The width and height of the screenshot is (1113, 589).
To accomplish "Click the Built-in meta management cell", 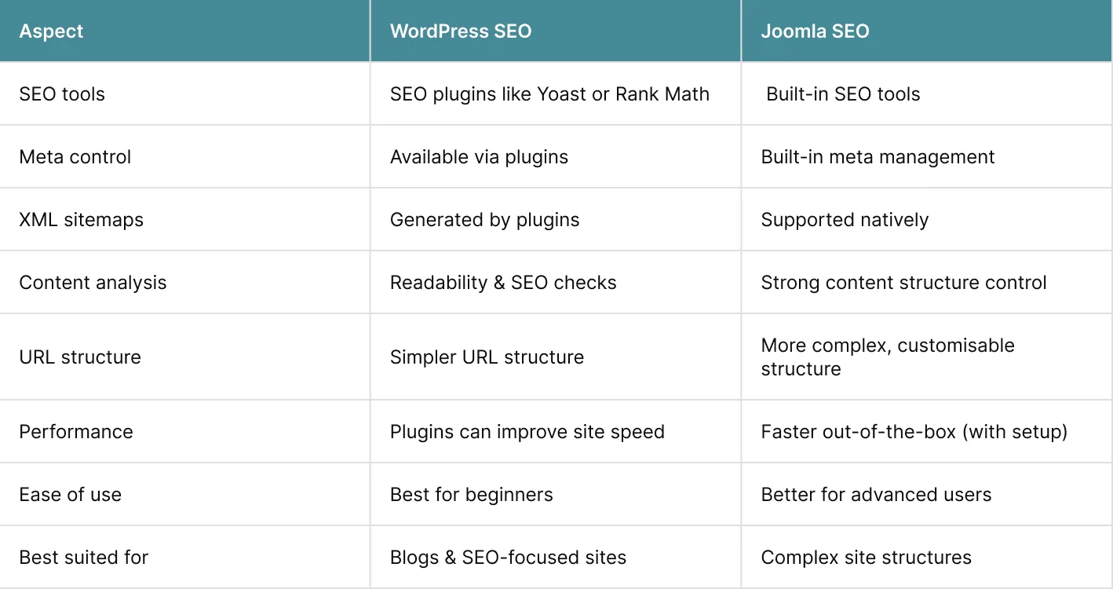I will [x=878, y=157].
